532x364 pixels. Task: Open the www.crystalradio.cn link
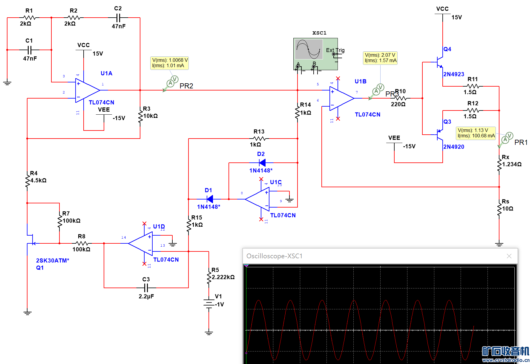(506, 360)
